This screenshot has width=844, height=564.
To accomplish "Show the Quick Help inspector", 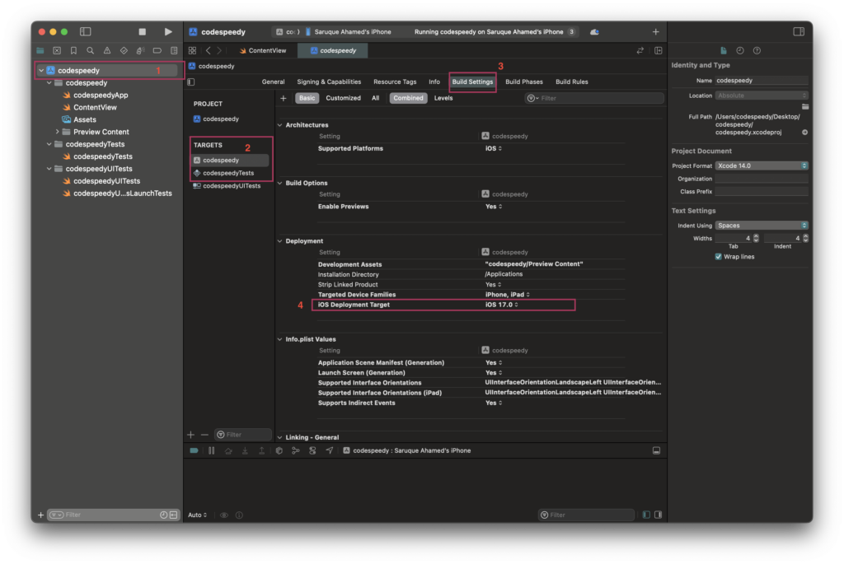I will pyautogui.click(x=757, y=50).
